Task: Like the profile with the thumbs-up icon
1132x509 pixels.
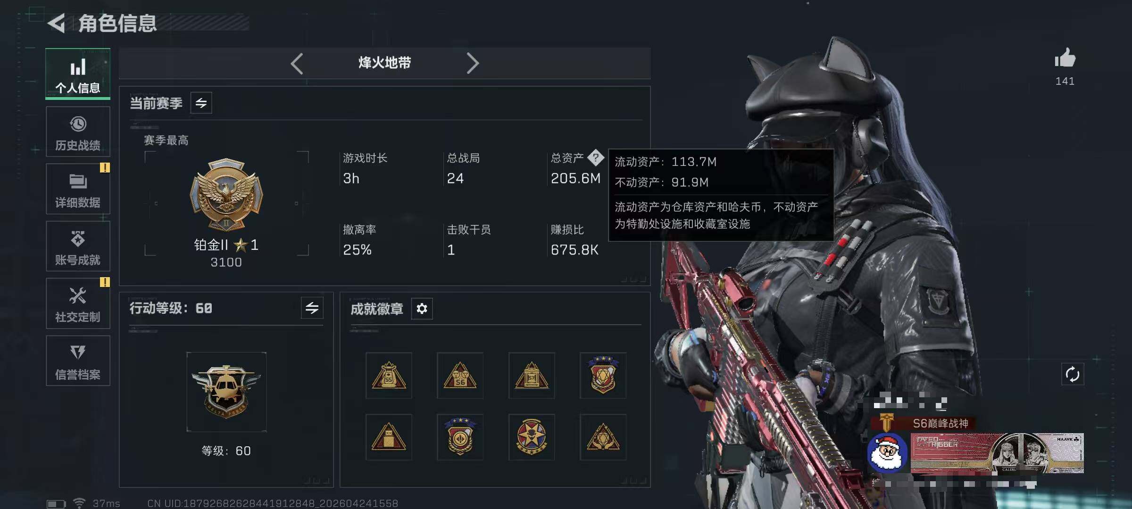Action: 1065,58
